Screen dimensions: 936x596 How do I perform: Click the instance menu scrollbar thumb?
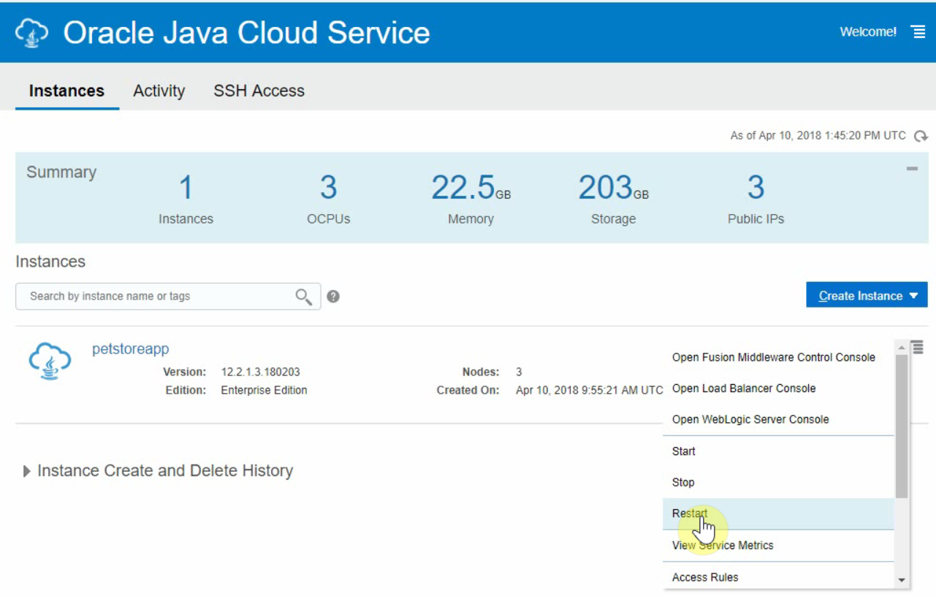[x=902, y=426]
